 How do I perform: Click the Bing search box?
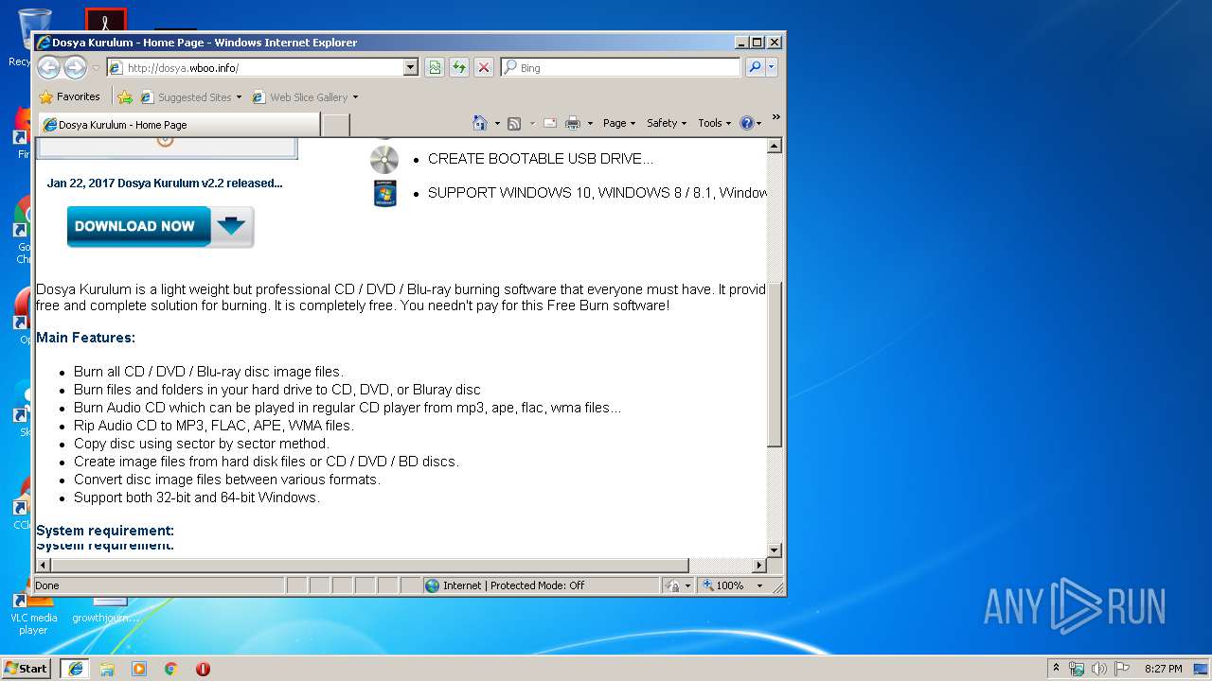[x=621, y=67]
